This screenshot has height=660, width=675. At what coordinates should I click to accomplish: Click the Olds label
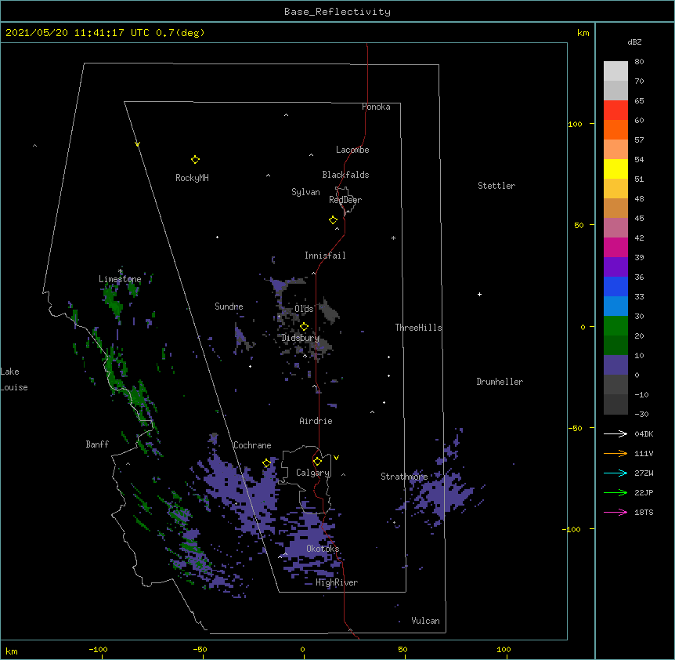tap(304, 309)
